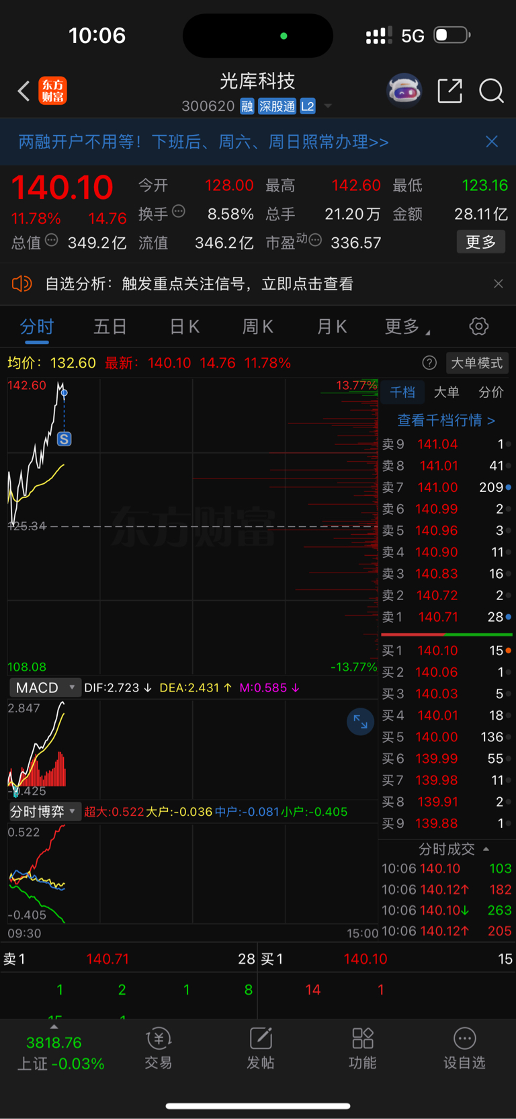Select the 买9 139.88 order row
The image size is (516, 1119).
tap(447, 823)
